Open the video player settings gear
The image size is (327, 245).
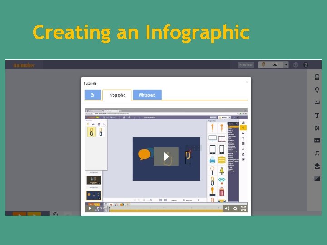(235, 208)
